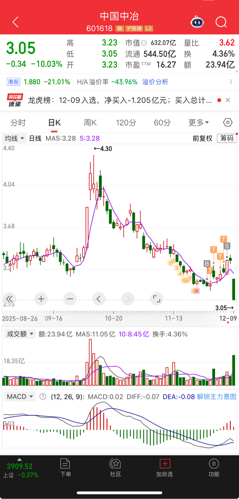Screen dimensions: 239x499
Task: Open the 成交额 indicator dropdown
Action: pyautogui.click(x=20, y=334)
